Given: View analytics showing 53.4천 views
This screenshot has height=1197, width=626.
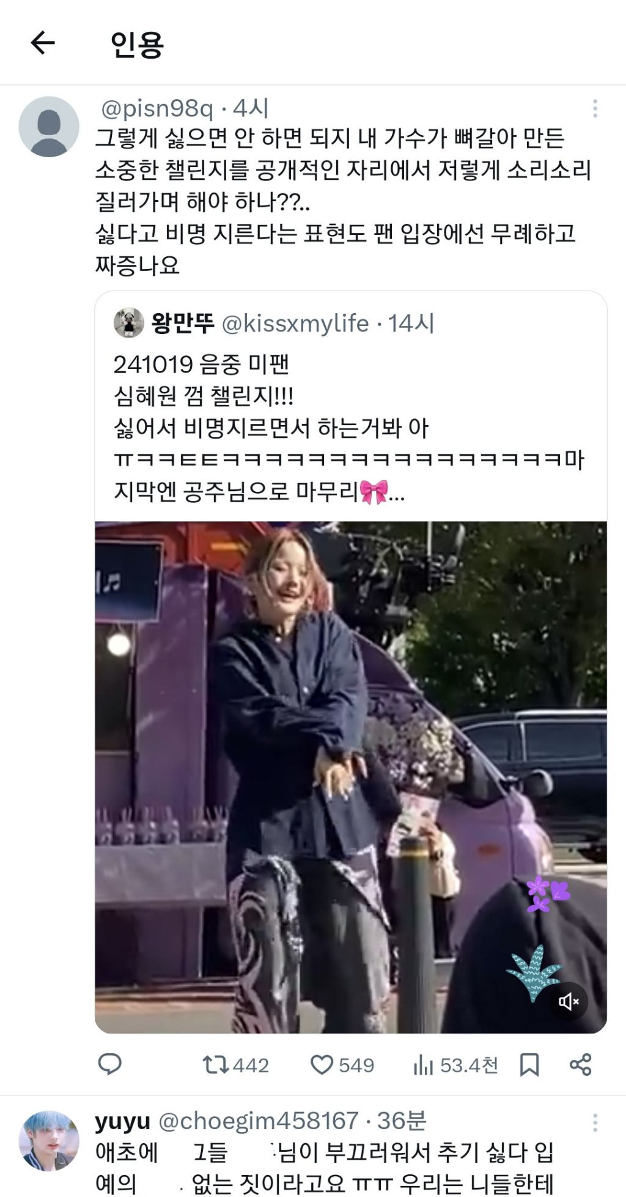Looking at the screenshot, I should click(455, 1065).
